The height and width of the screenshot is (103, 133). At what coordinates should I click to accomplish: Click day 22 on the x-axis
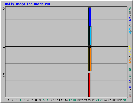tap(90, 100)
